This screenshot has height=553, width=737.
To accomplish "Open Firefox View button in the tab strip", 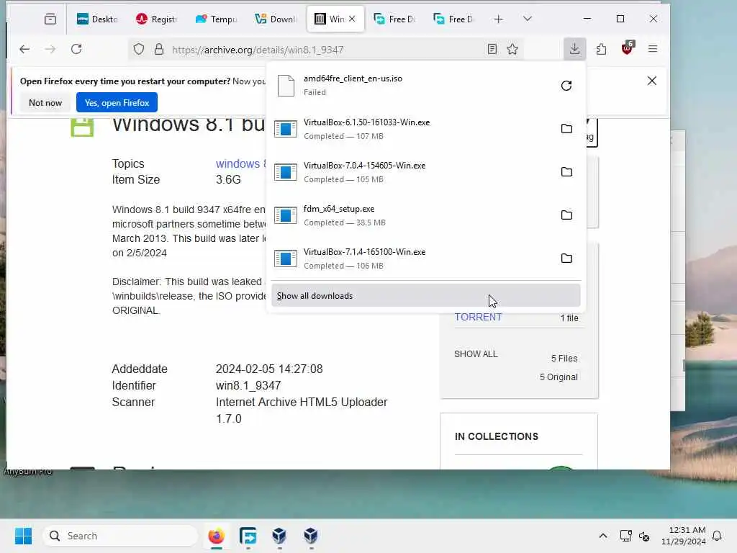I will 50,19.
